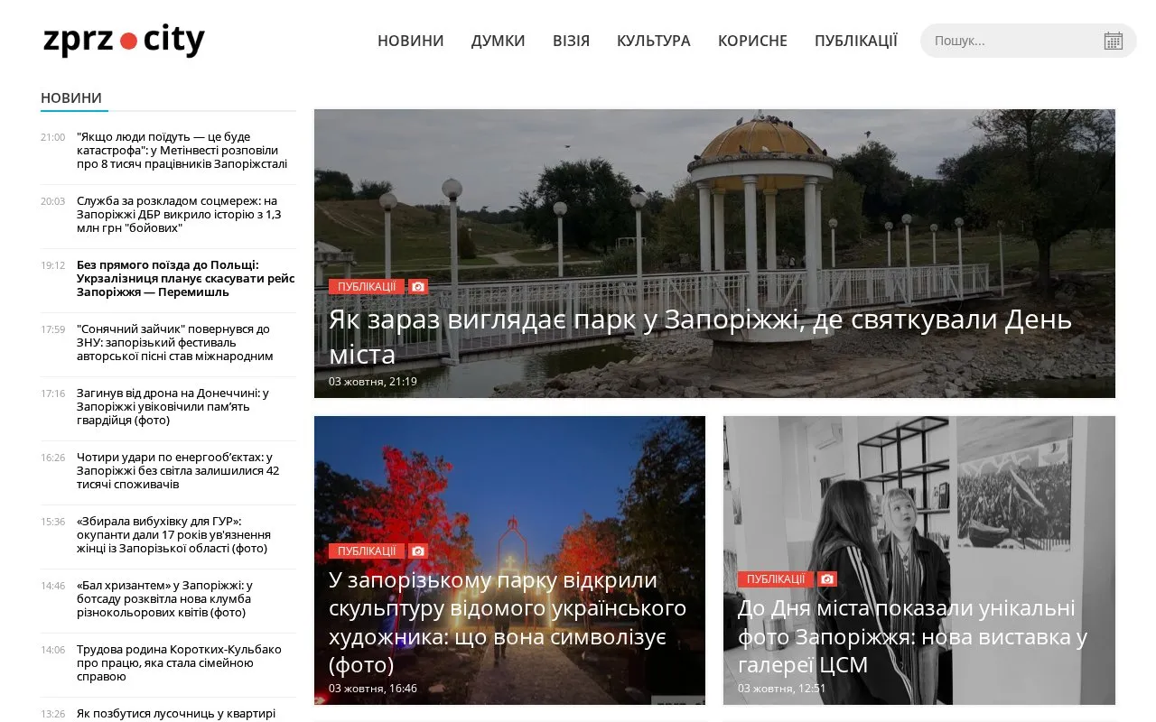Click ПУБЛІКАЦІЇ tag on the ЦСМ gallery article
This screenshot has width=1156, height=722.
(x=776, y=579)
